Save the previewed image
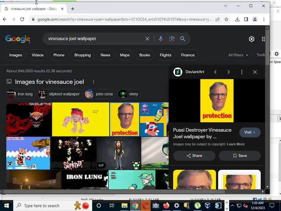The width and height of the screenshot is (281, 211). click(x=240, y=156)
